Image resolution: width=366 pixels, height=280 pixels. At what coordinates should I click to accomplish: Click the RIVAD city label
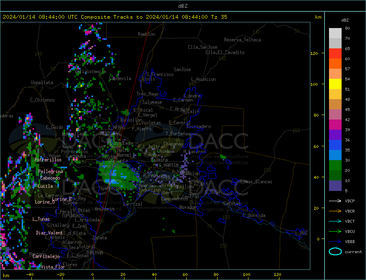point(168,185)
